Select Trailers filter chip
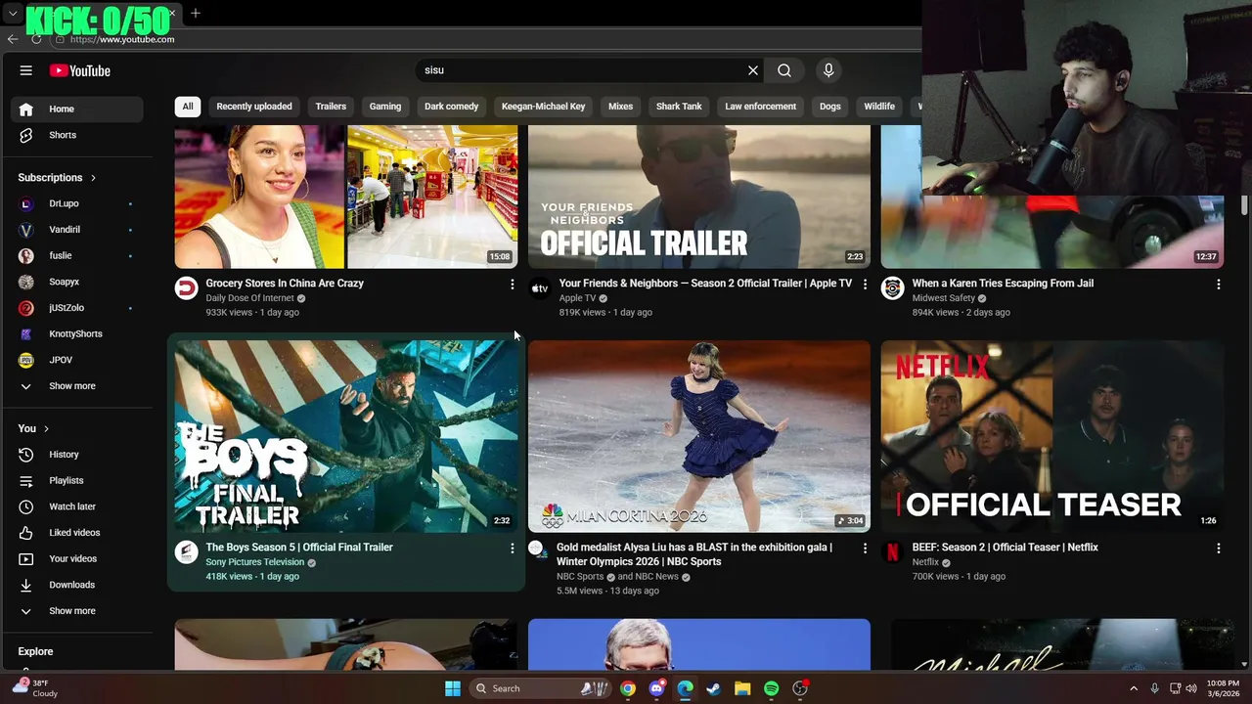The image size is (1252, 704). [331, 107]
